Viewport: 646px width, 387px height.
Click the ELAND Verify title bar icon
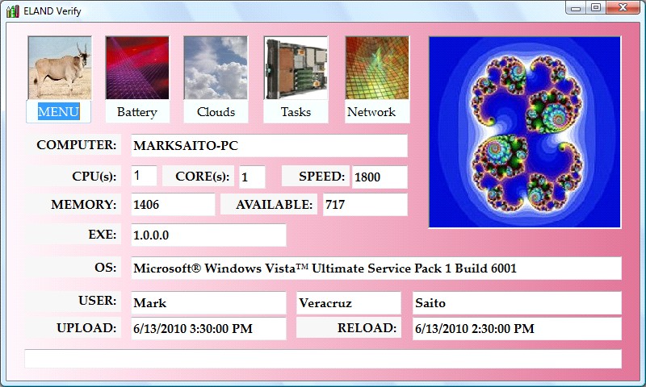pyautogui.click(x=12, y=10)
